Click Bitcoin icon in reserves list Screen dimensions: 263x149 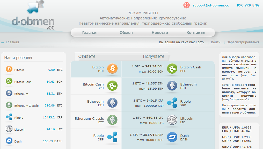coord(9,69)
